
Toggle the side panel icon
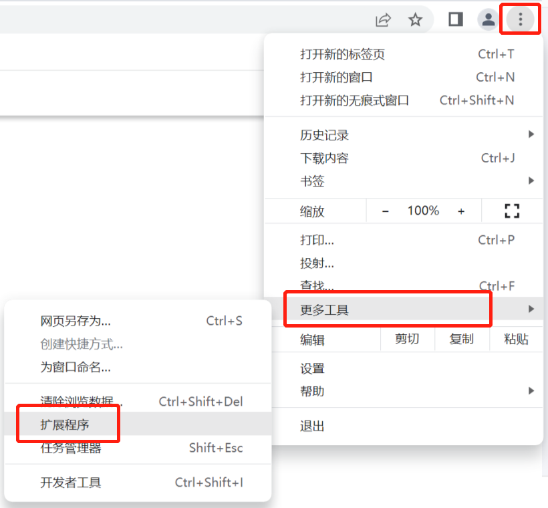(456, 19)
